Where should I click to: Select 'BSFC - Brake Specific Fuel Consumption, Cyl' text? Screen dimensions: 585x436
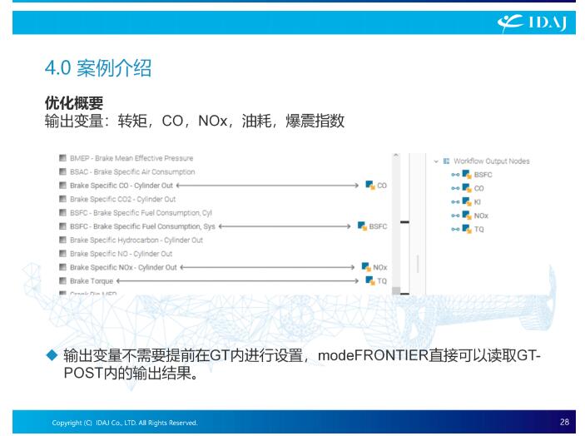(141, 213)
